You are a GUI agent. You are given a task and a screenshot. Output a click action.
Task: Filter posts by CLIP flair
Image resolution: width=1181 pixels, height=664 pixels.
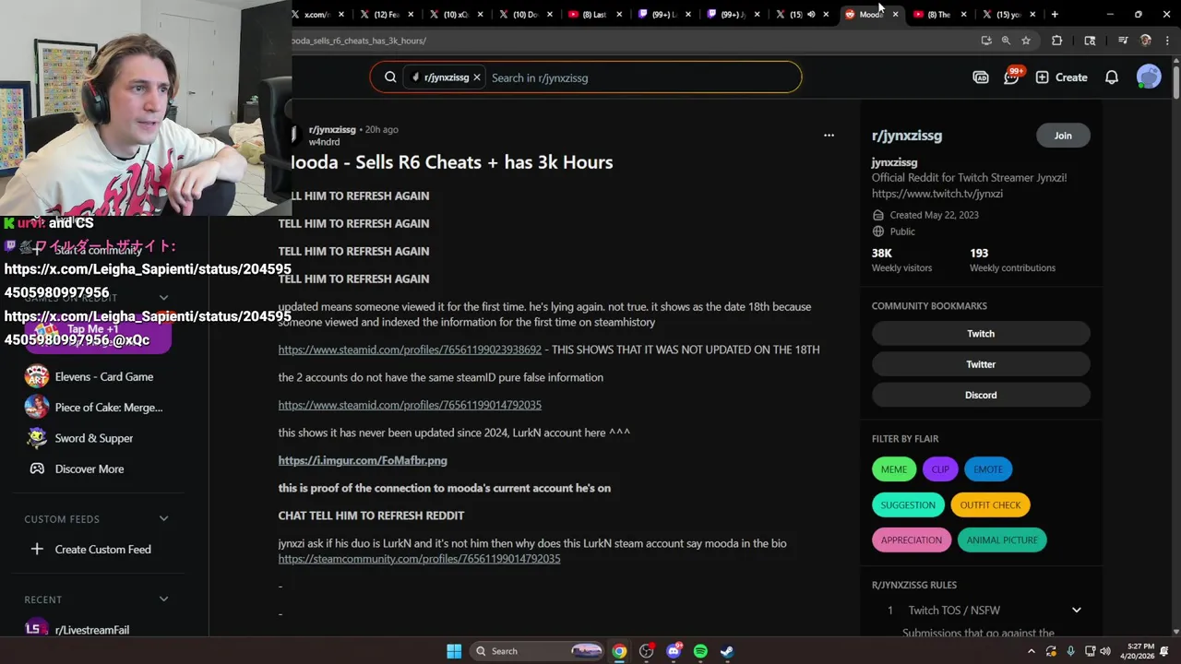click(940, 469)
